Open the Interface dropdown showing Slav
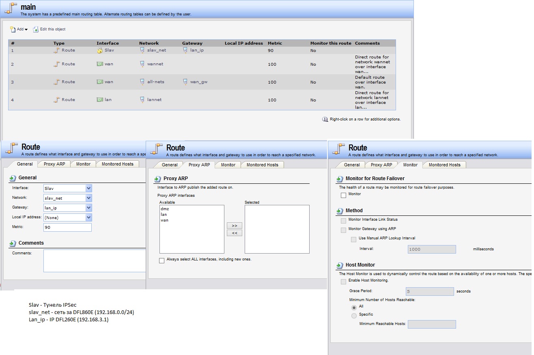 tap(89, 188)
